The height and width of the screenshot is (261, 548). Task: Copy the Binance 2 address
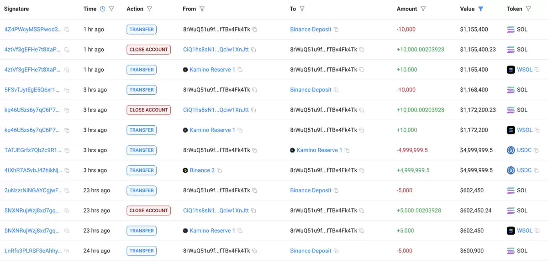click(219, 170)
